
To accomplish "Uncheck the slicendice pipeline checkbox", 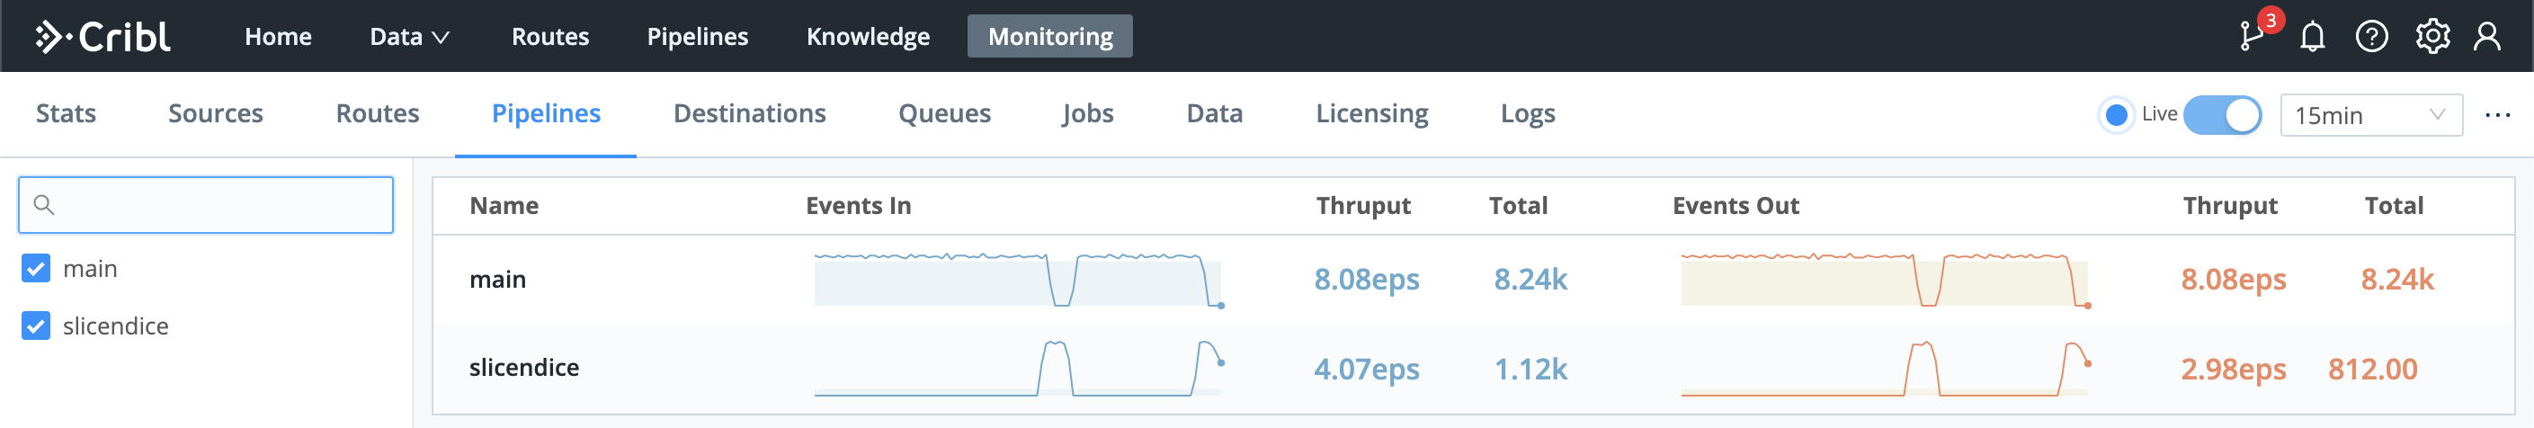I will coord(36,325).
